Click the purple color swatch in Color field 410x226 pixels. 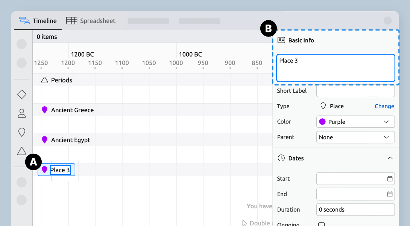322,122
